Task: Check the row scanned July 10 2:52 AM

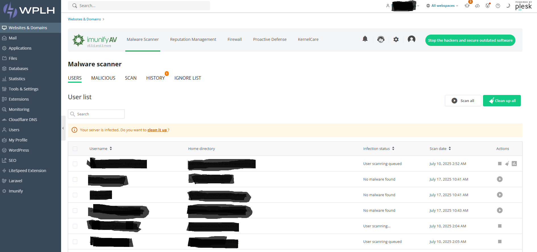Action: pyautogui.click(x=75, y=164)
